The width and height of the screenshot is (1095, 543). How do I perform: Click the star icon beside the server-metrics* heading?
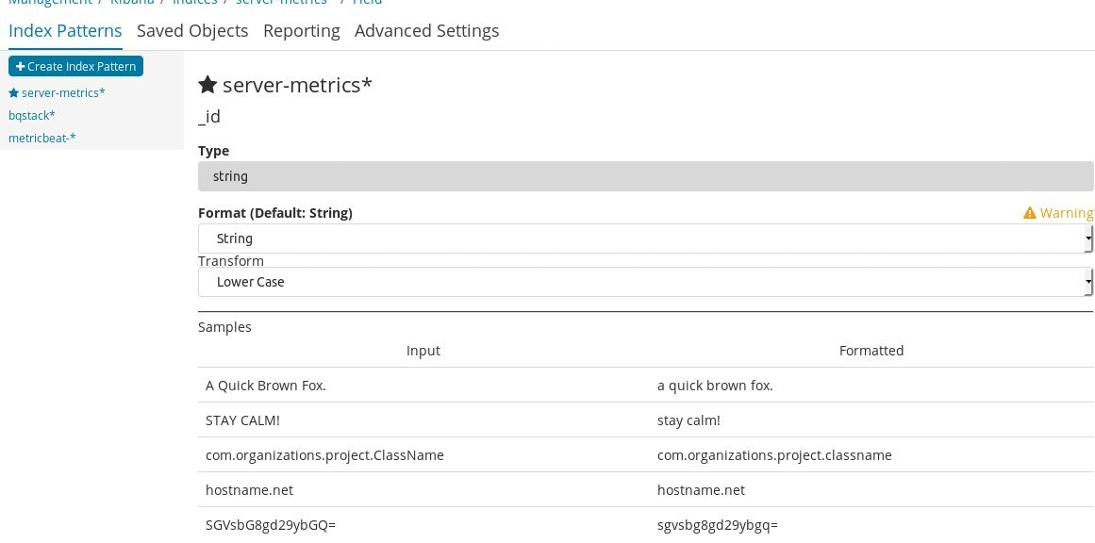207,85
